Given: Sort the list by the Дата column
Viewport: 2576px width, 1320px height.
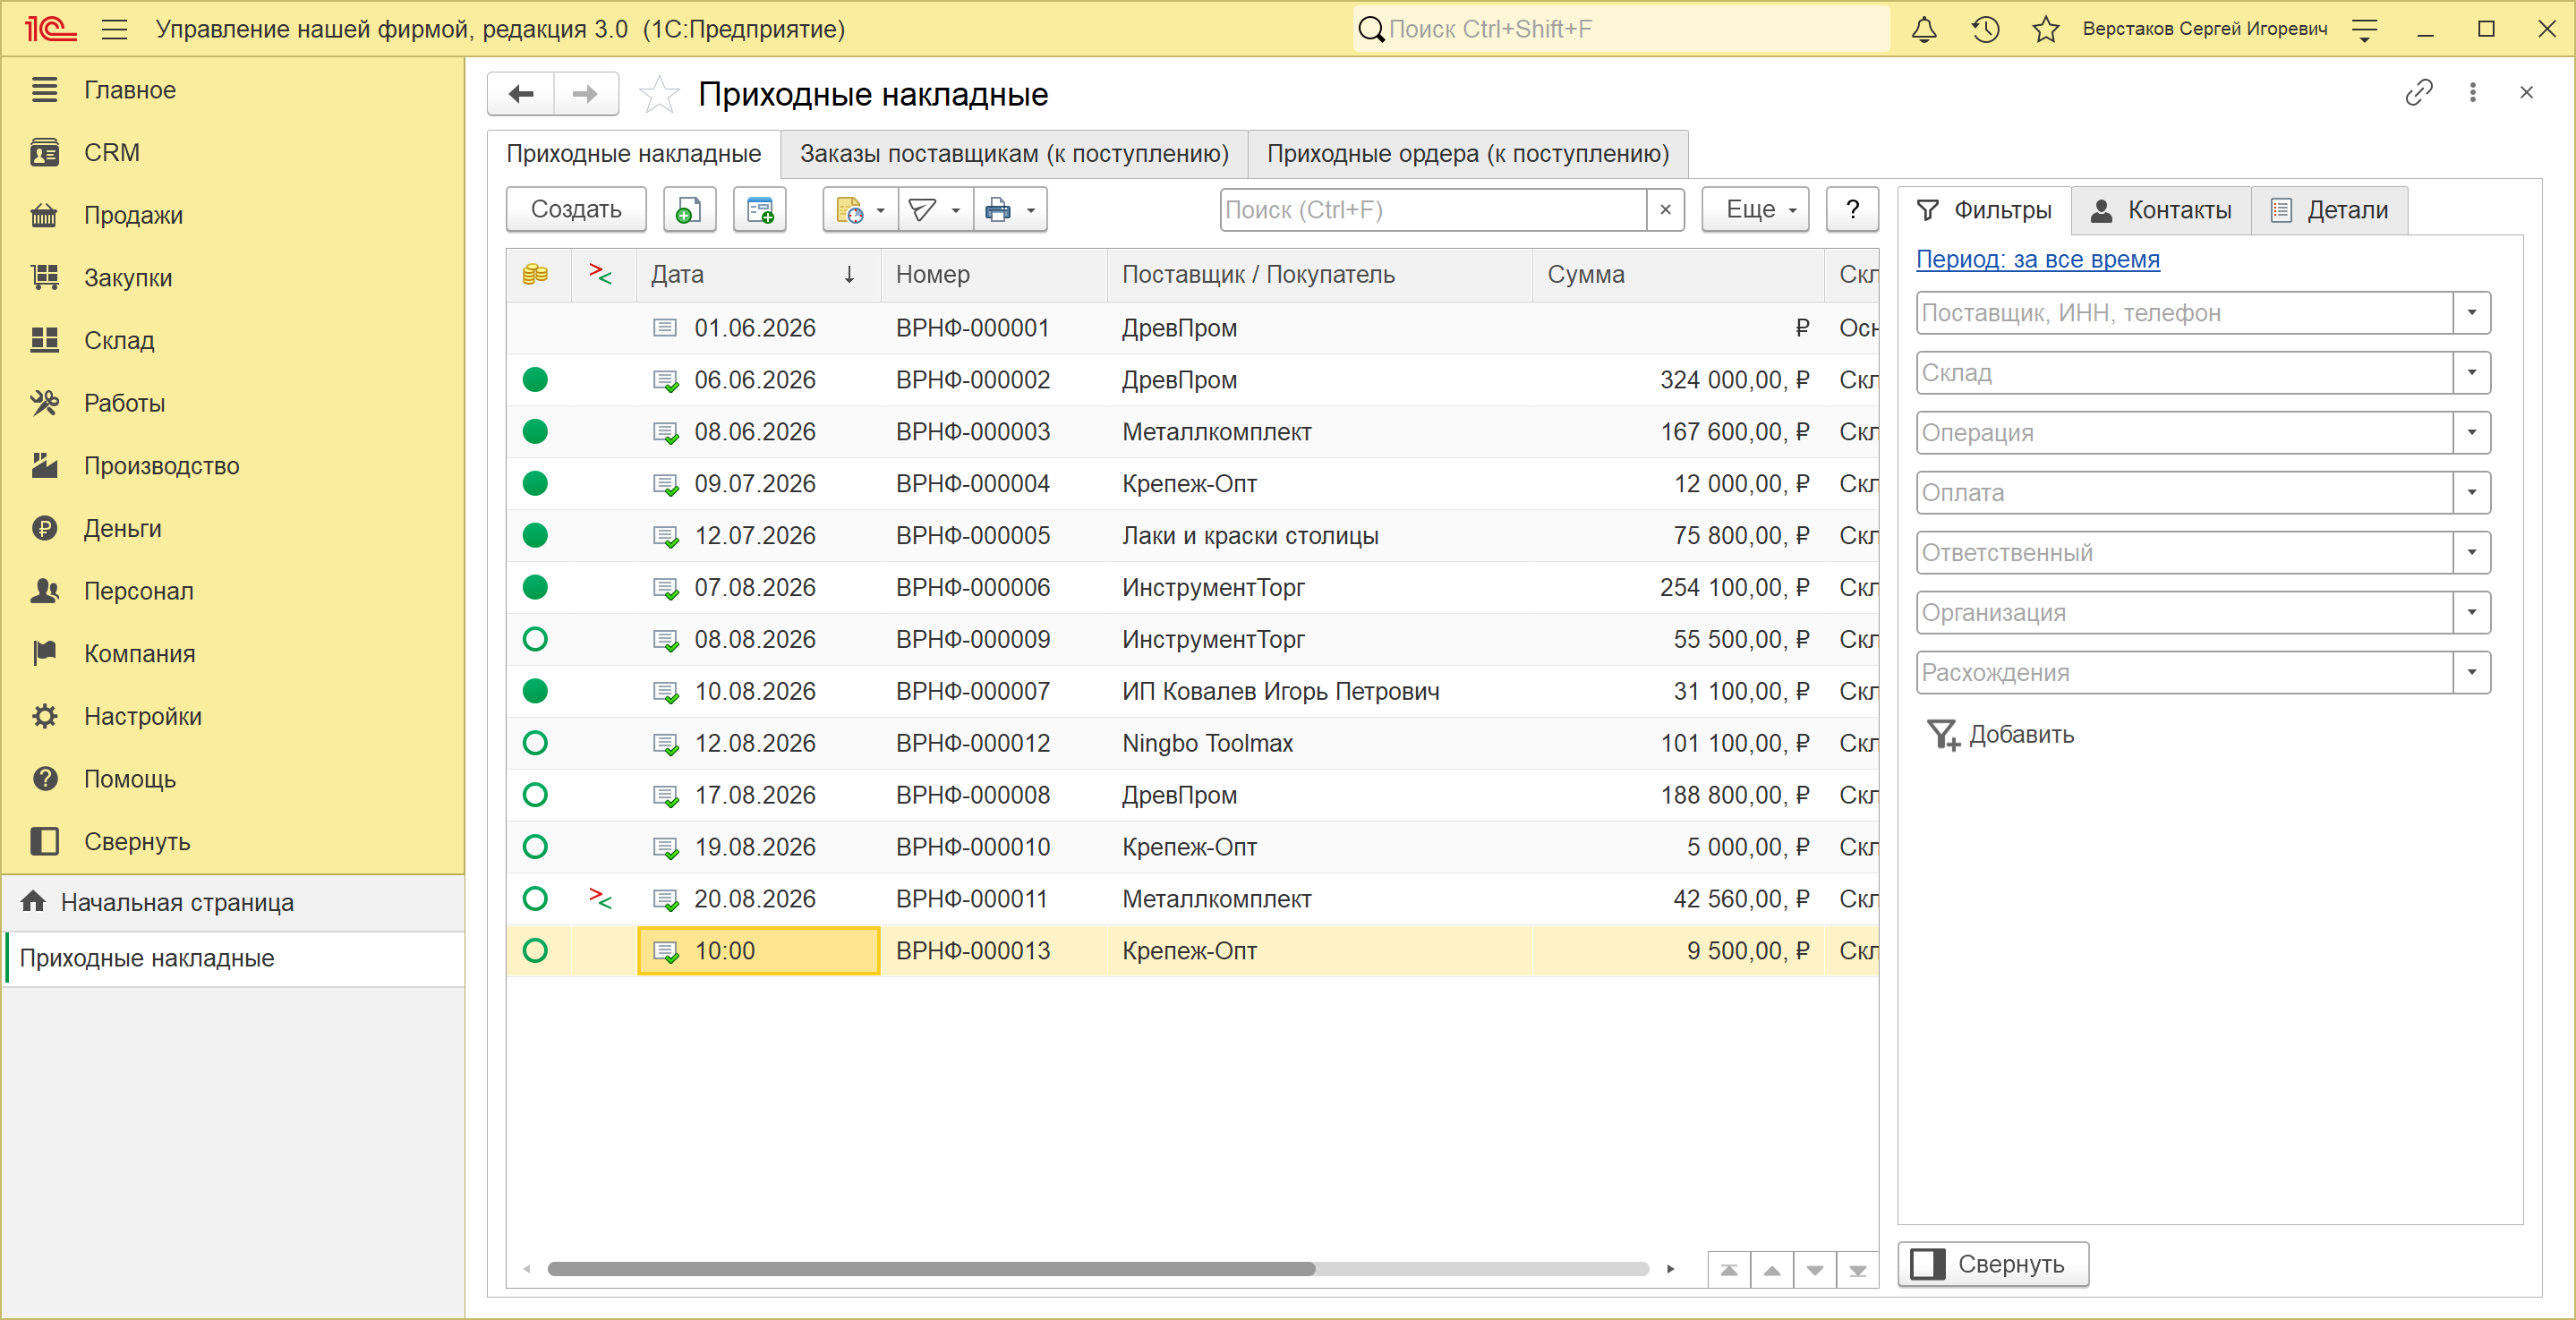Looking at the screenshot, I should 757,275.
